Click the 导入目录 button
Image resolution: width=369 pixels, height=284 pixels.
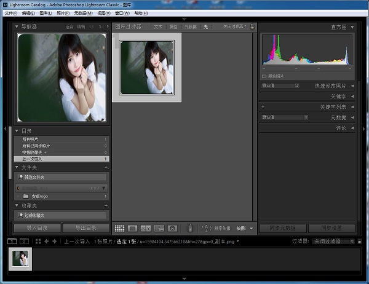tap(37, 228)
